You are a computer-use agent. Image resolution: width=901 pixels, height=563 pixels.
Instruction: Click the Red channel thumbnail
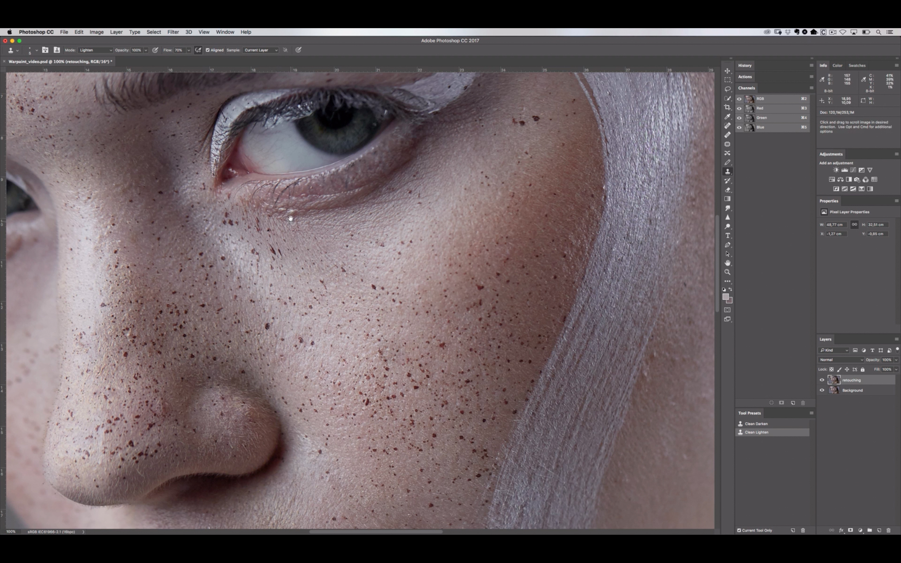(x=750, y=108)
